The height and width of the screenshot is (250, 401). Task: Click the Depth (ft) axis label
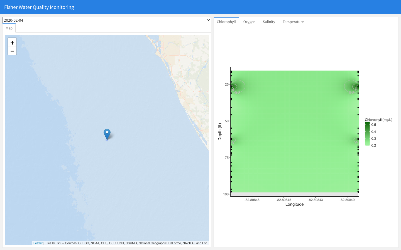click(x=220, y=132)
